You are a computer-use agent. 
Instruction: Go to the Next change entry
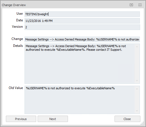[x=53, y=119]
